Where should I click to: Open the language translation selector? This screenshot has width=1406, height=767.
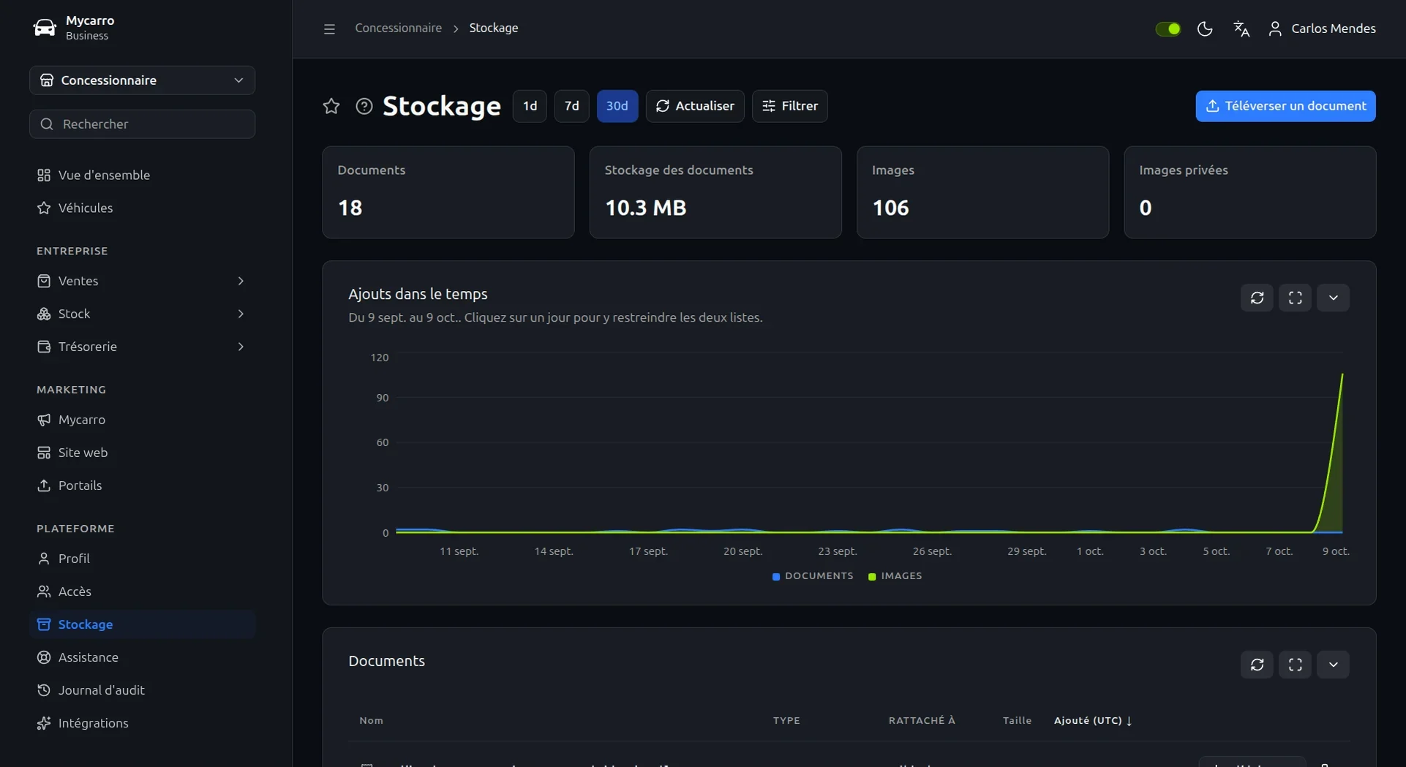click(x=1241, y=29)
